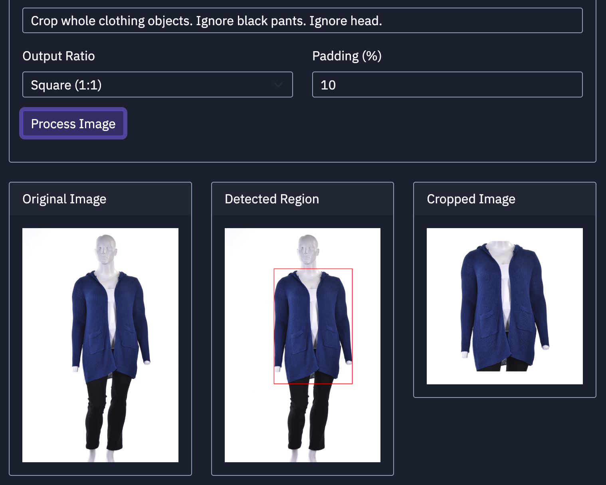
Task: Click the Padding (%) label text
Action: [x=347, y=56]
